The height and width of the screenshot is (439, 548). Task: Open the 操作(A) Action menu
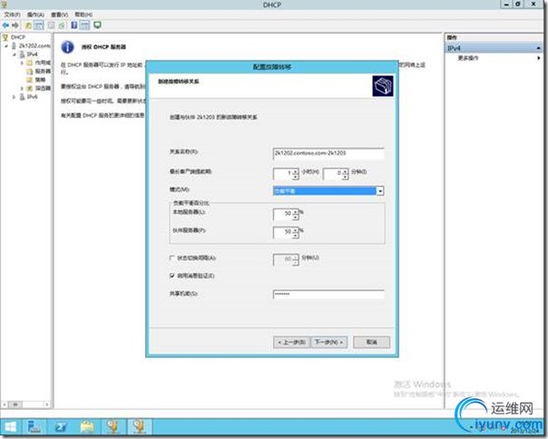(x=35, y=15)
